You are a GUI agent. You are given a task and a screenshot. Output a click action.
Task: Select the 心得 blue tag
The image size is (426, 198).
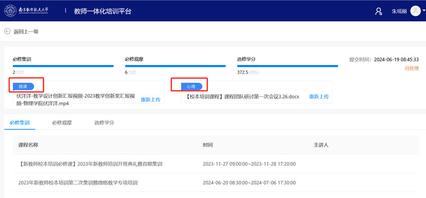(x=191, y=87)
